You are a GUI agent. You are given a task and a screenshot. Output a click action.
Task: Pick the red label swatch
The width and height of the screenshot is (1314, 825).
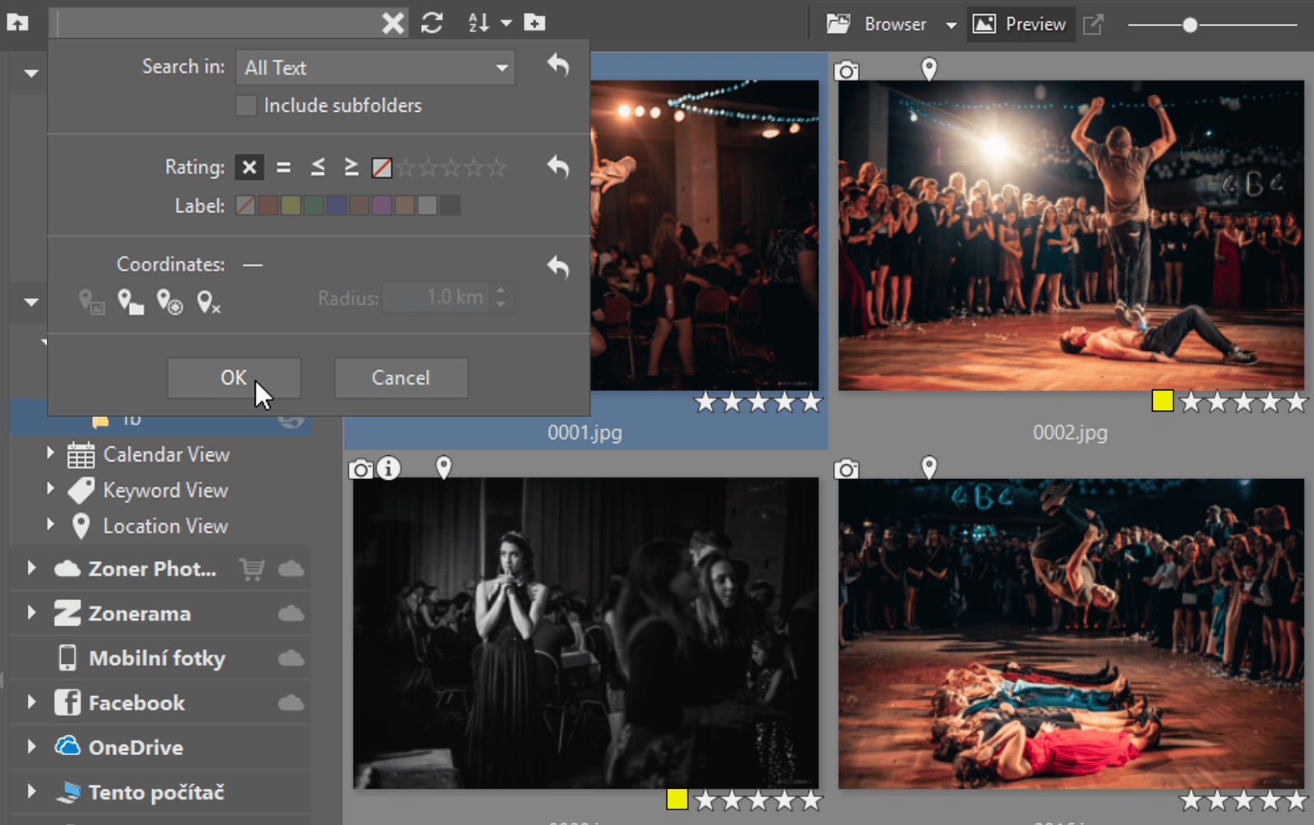[x=268, y=205]
